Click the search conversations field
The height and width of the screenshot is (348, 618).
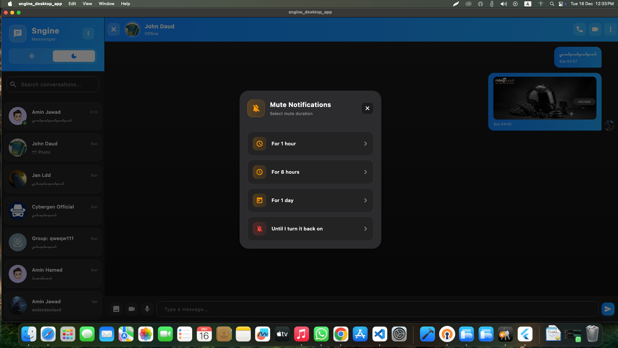52,84
